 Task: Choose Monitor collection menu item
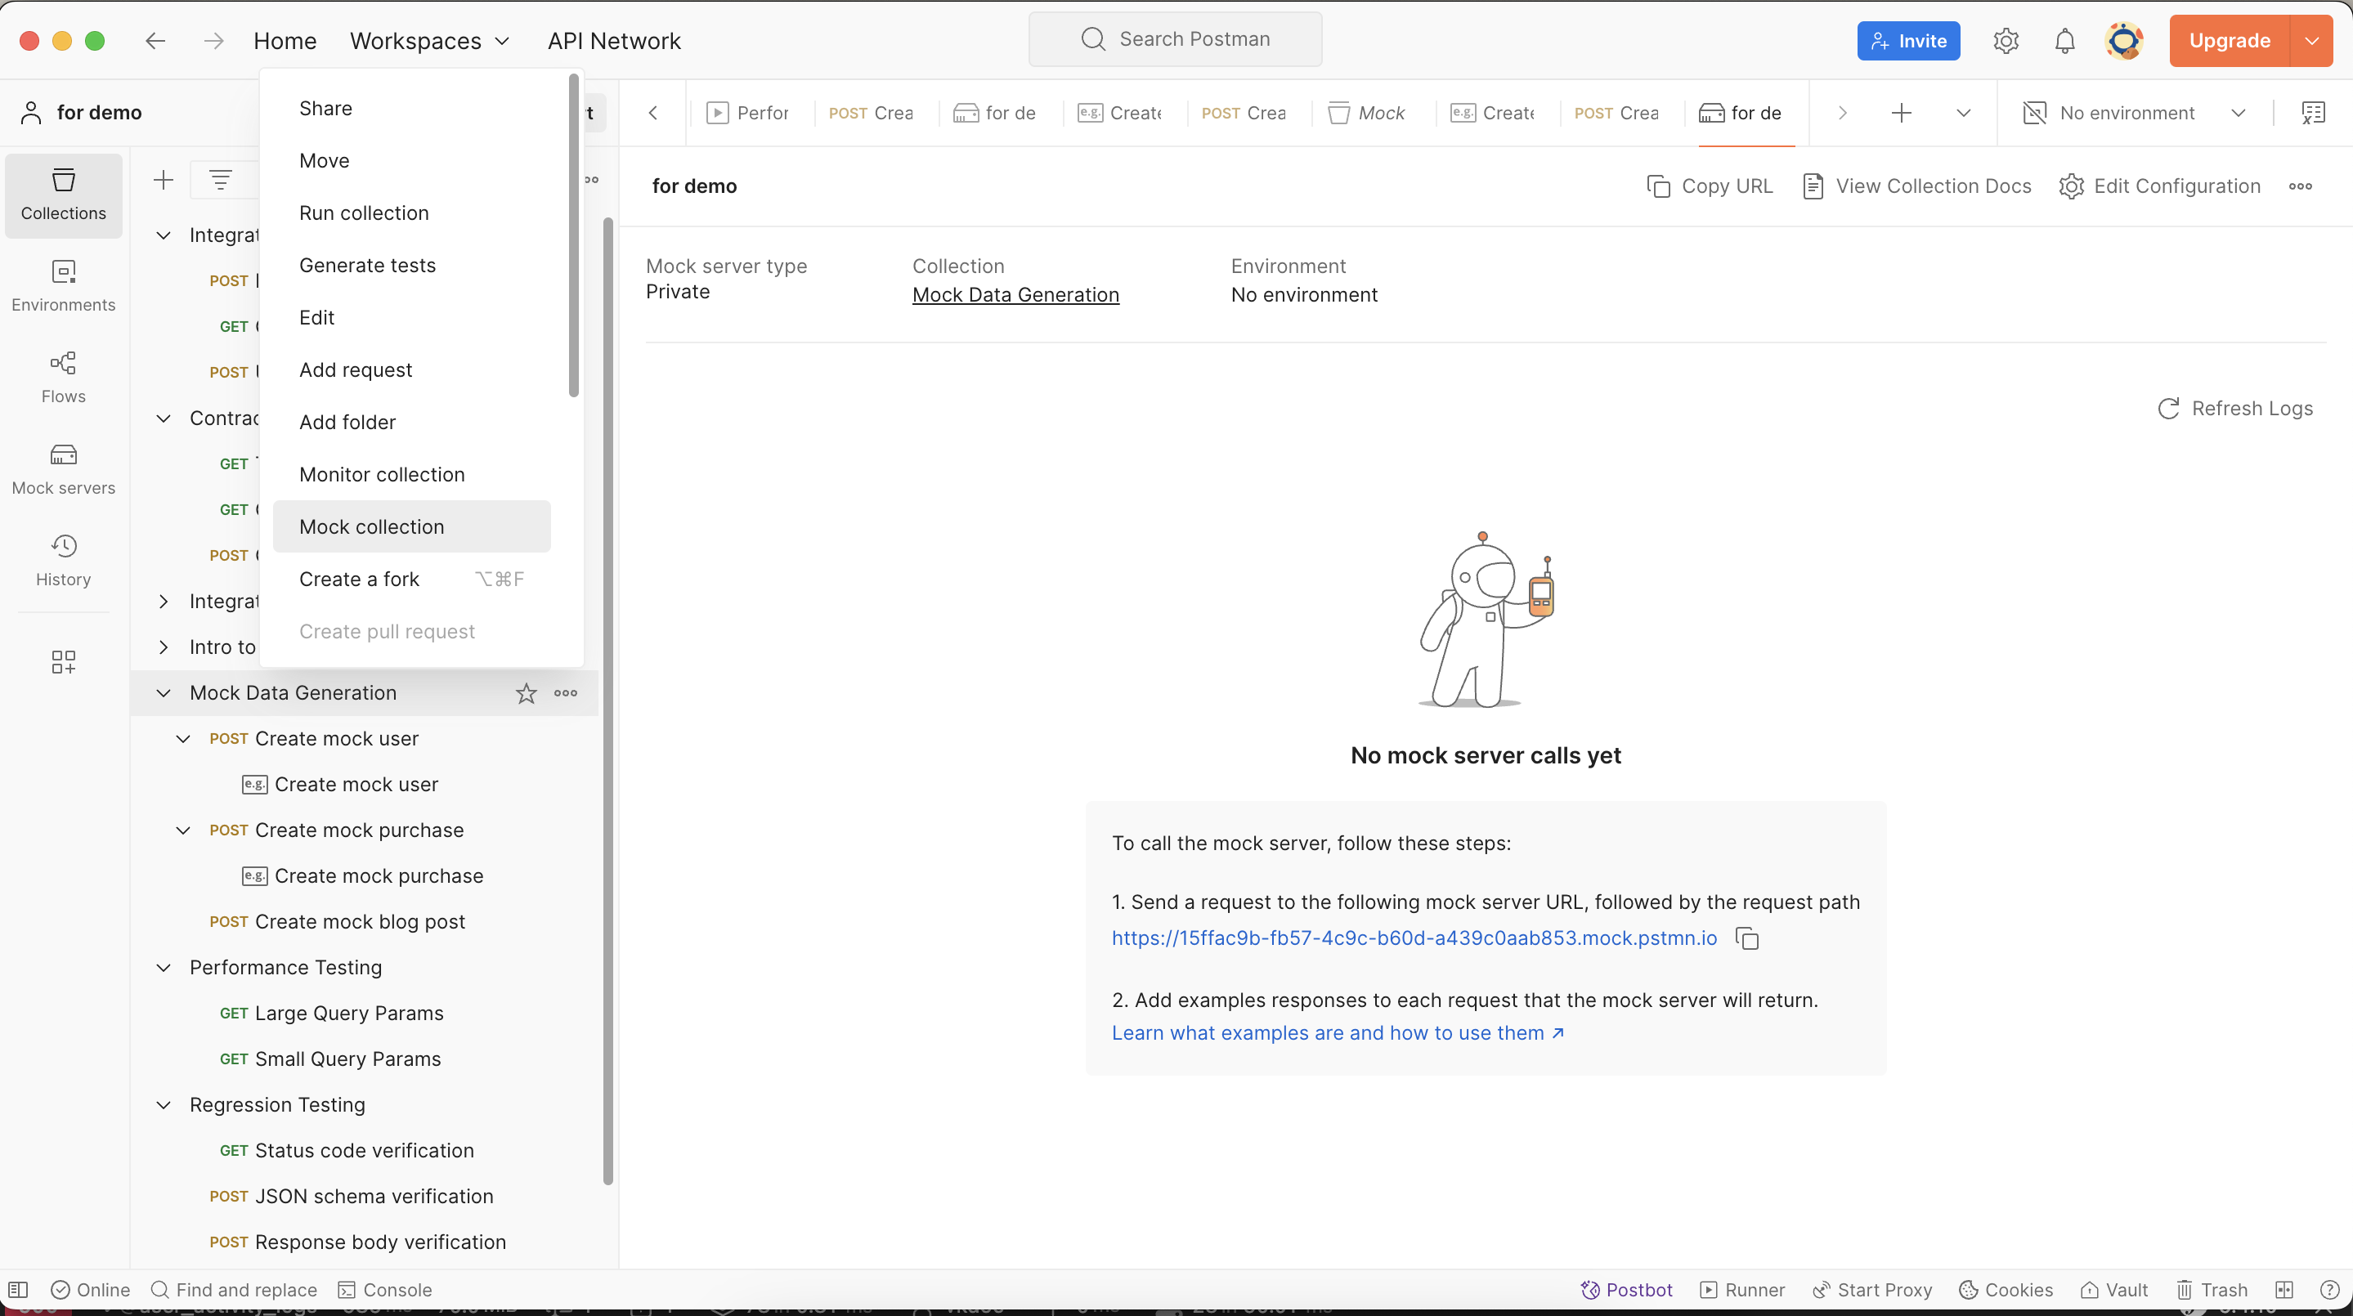pos(412,475)
